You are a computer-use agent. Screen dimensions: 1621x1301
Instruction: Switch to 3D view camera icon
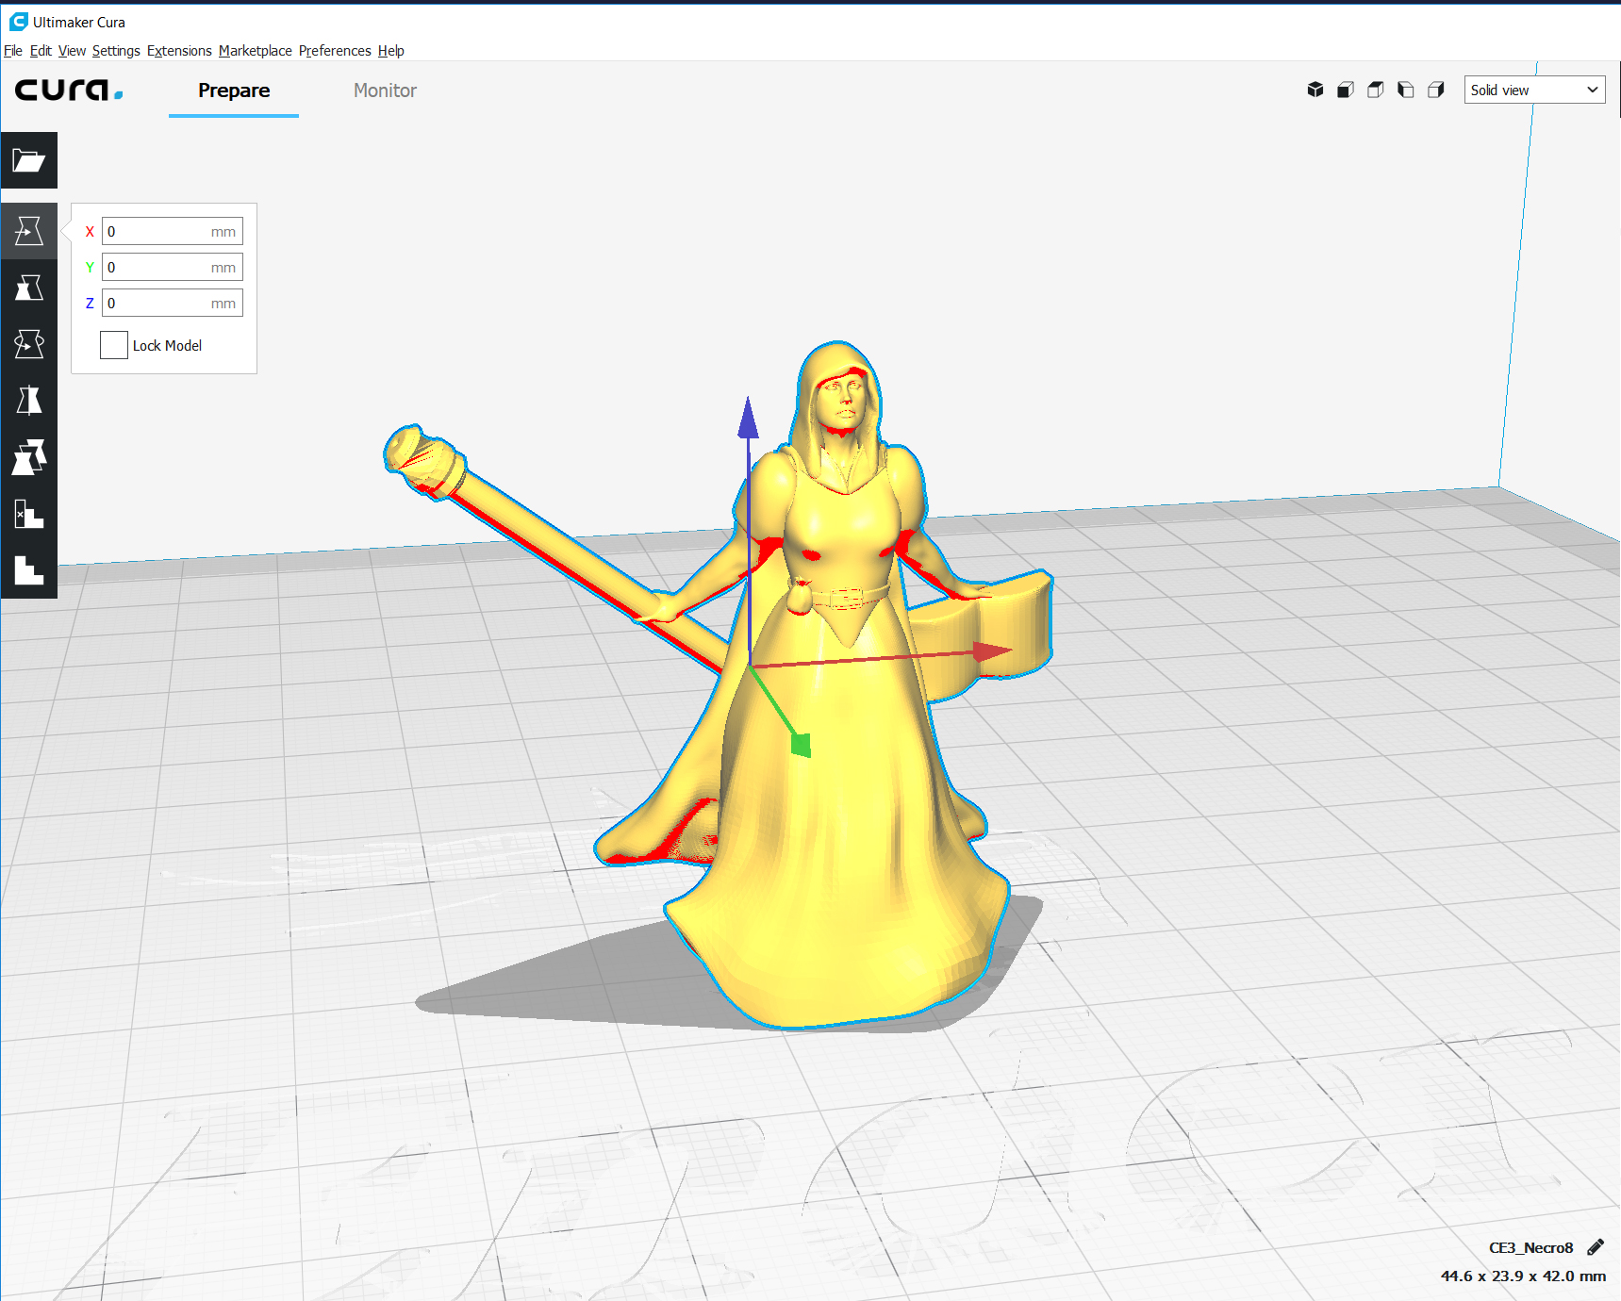coord(1315,90)
